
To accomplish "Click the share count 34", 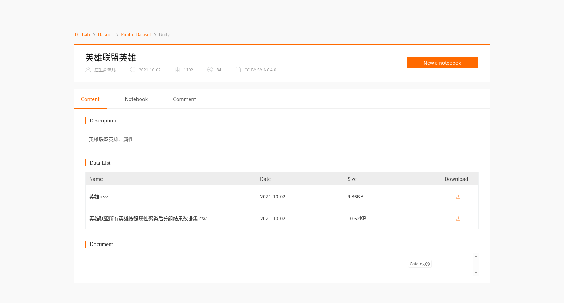I will pos(219,70).
